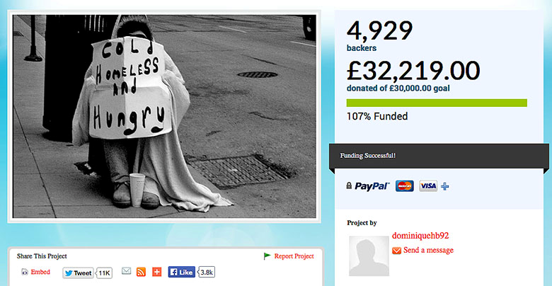Click the green funding progress bar
The image size is (552, 286).
pyautogui.click(x=437, y=103)
